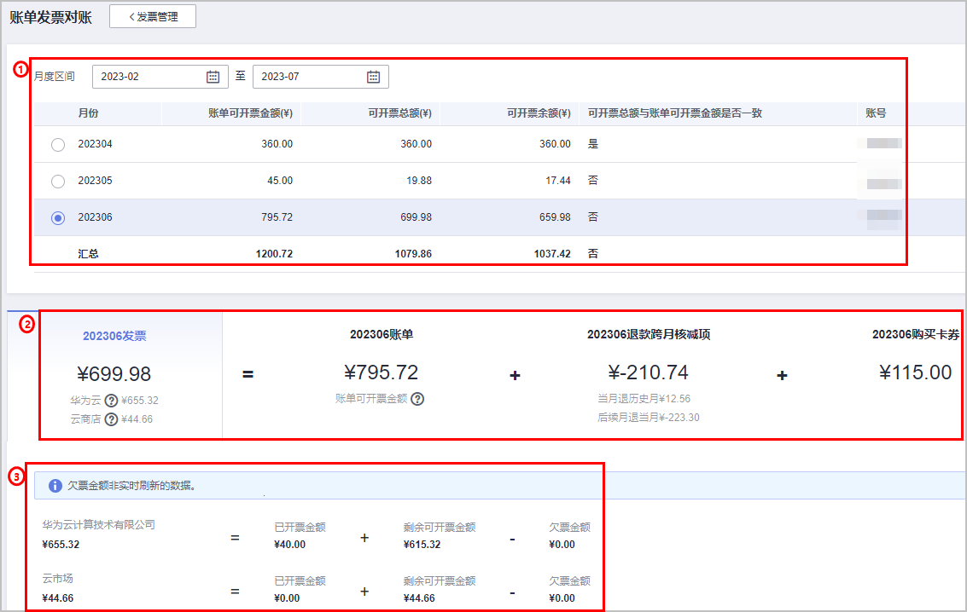Go back to 发票管理
The image size is (967, 612).
pyautogui.click(x=153, y=16)
